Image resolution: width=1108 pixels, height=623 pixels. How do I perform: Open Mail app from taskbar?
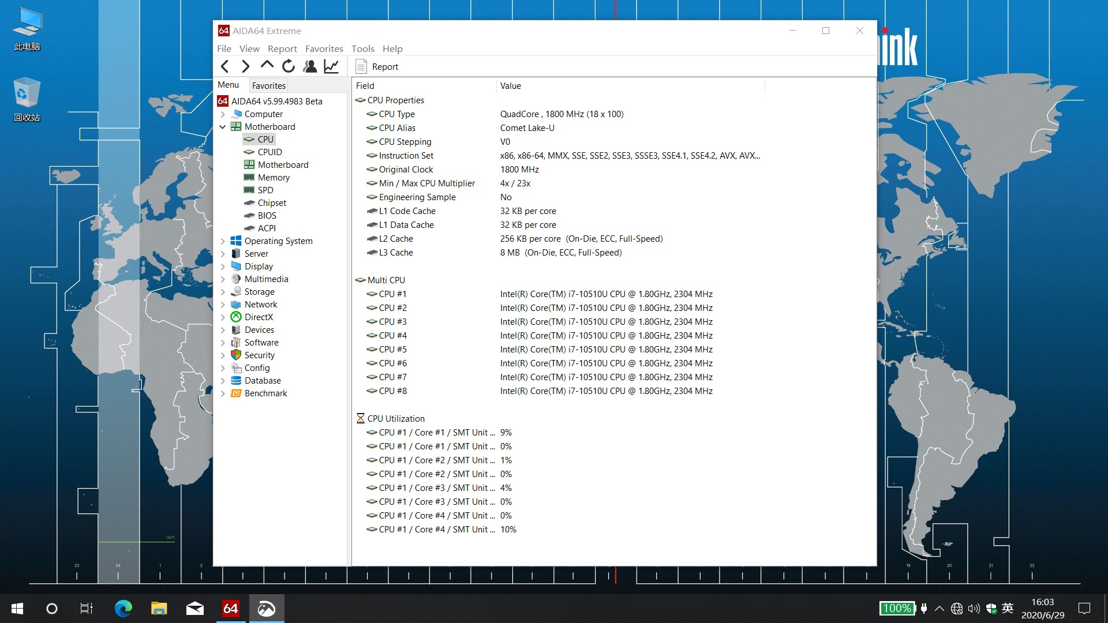194,609
